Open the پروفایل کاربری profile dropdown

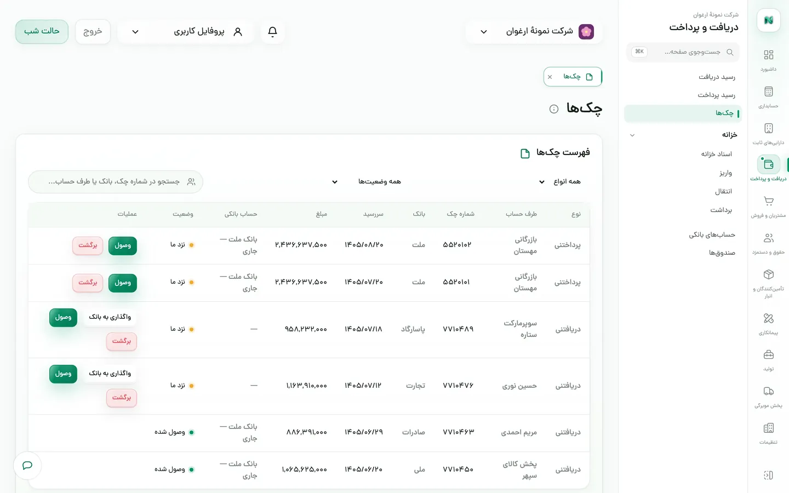(x=186, y=32)
